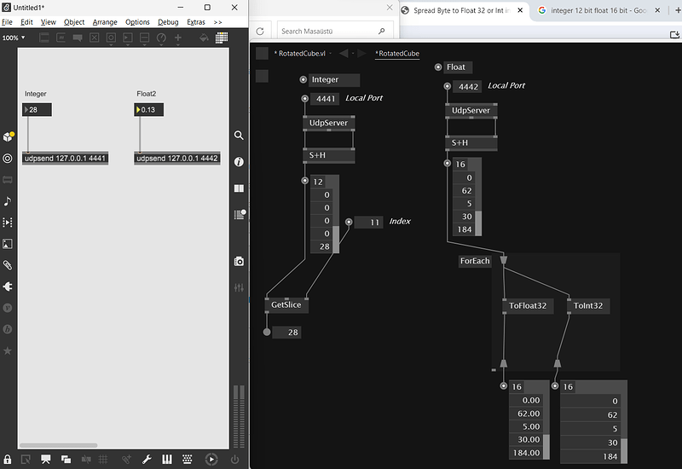This screenshot has height=469, width=682.
Task: Open the Parameters sliders icon in Max sidebar
Action: click(239, 287)
